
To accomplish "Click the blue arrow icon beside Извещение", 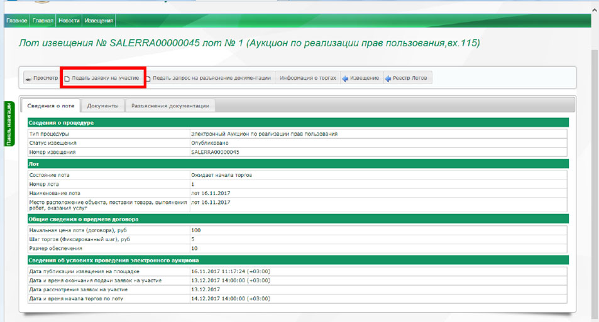I will [345, 78].
